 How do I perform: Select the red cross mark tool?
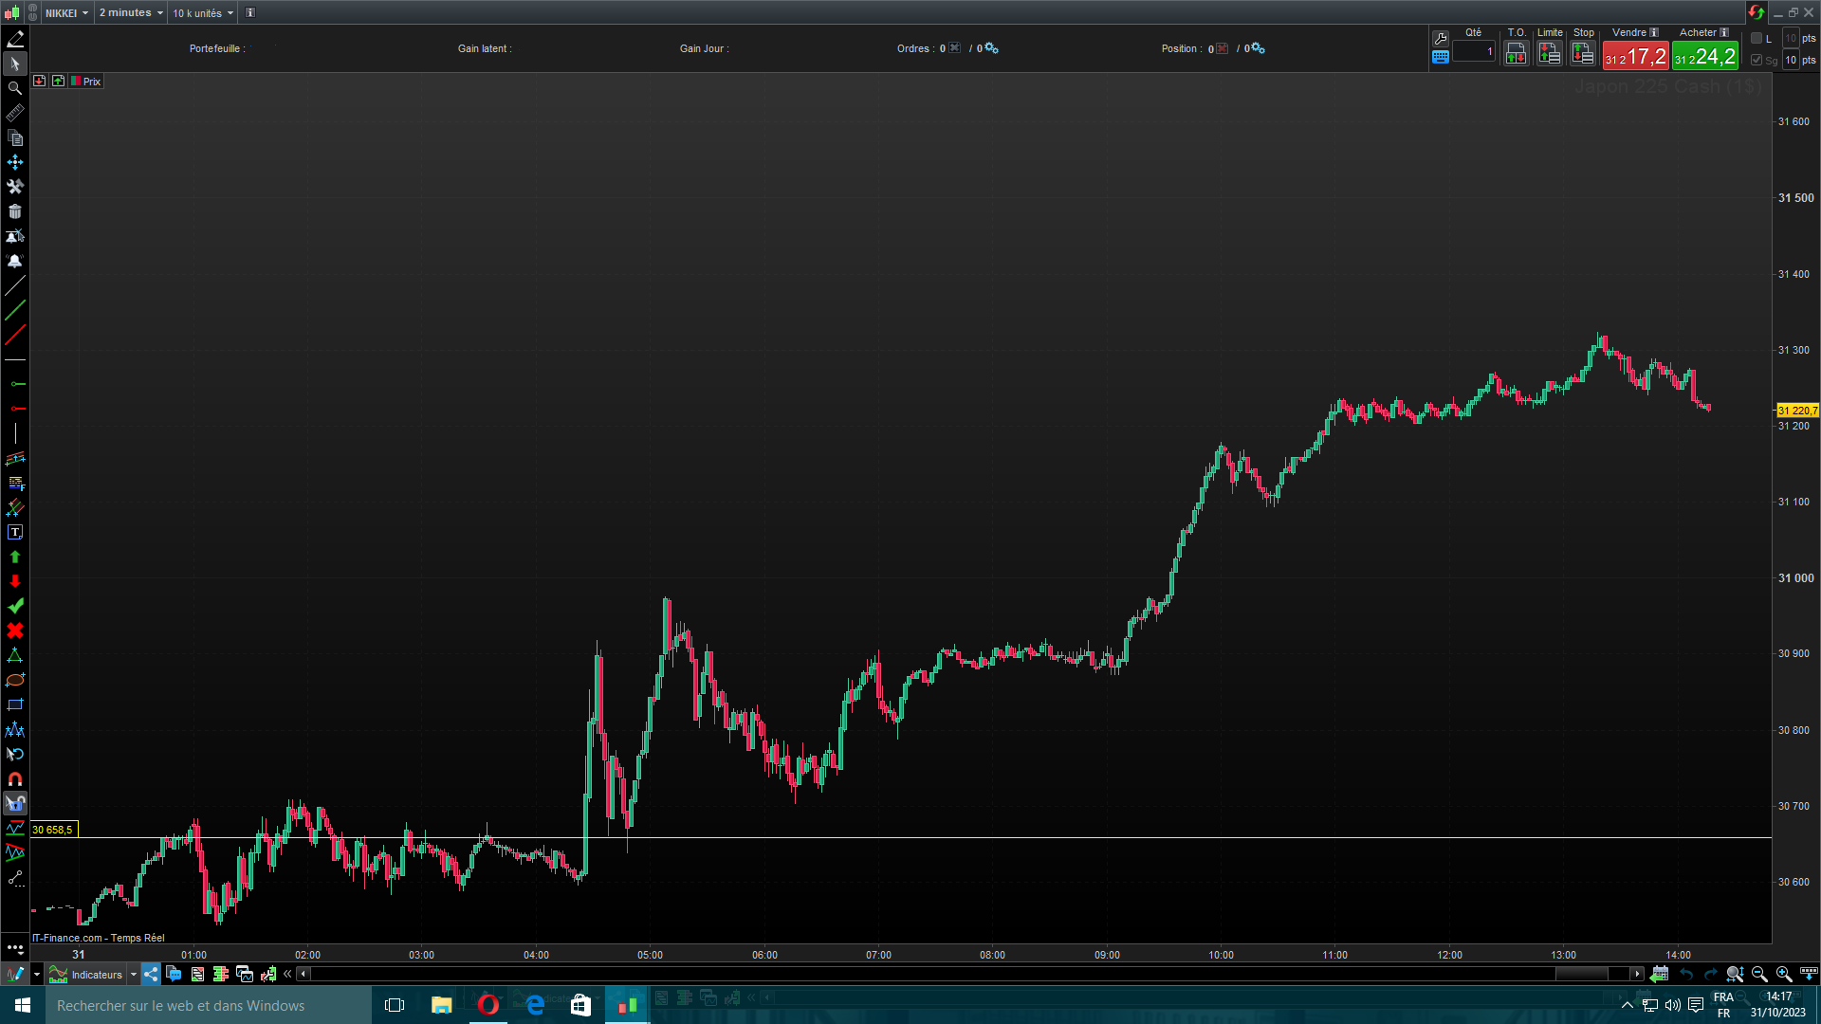point(15,631)
